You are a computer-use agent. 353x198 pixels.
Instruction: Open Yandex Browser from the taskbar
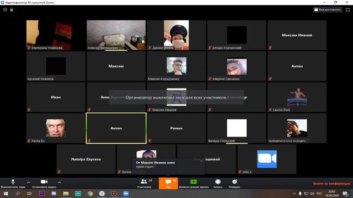click(102, 194)
